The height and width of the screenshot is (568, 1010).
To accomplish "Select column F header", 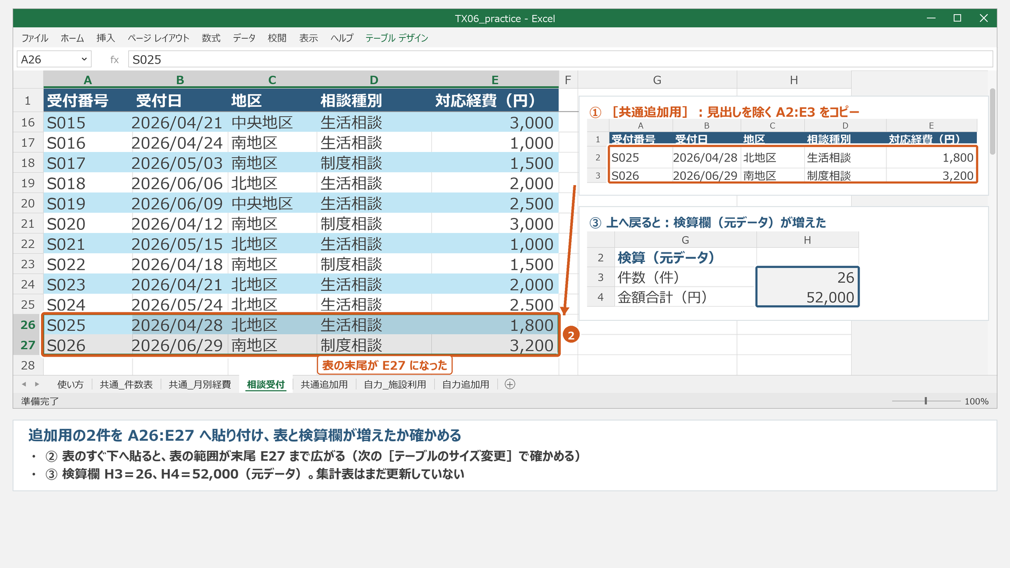I will click(x=568, y=80).
